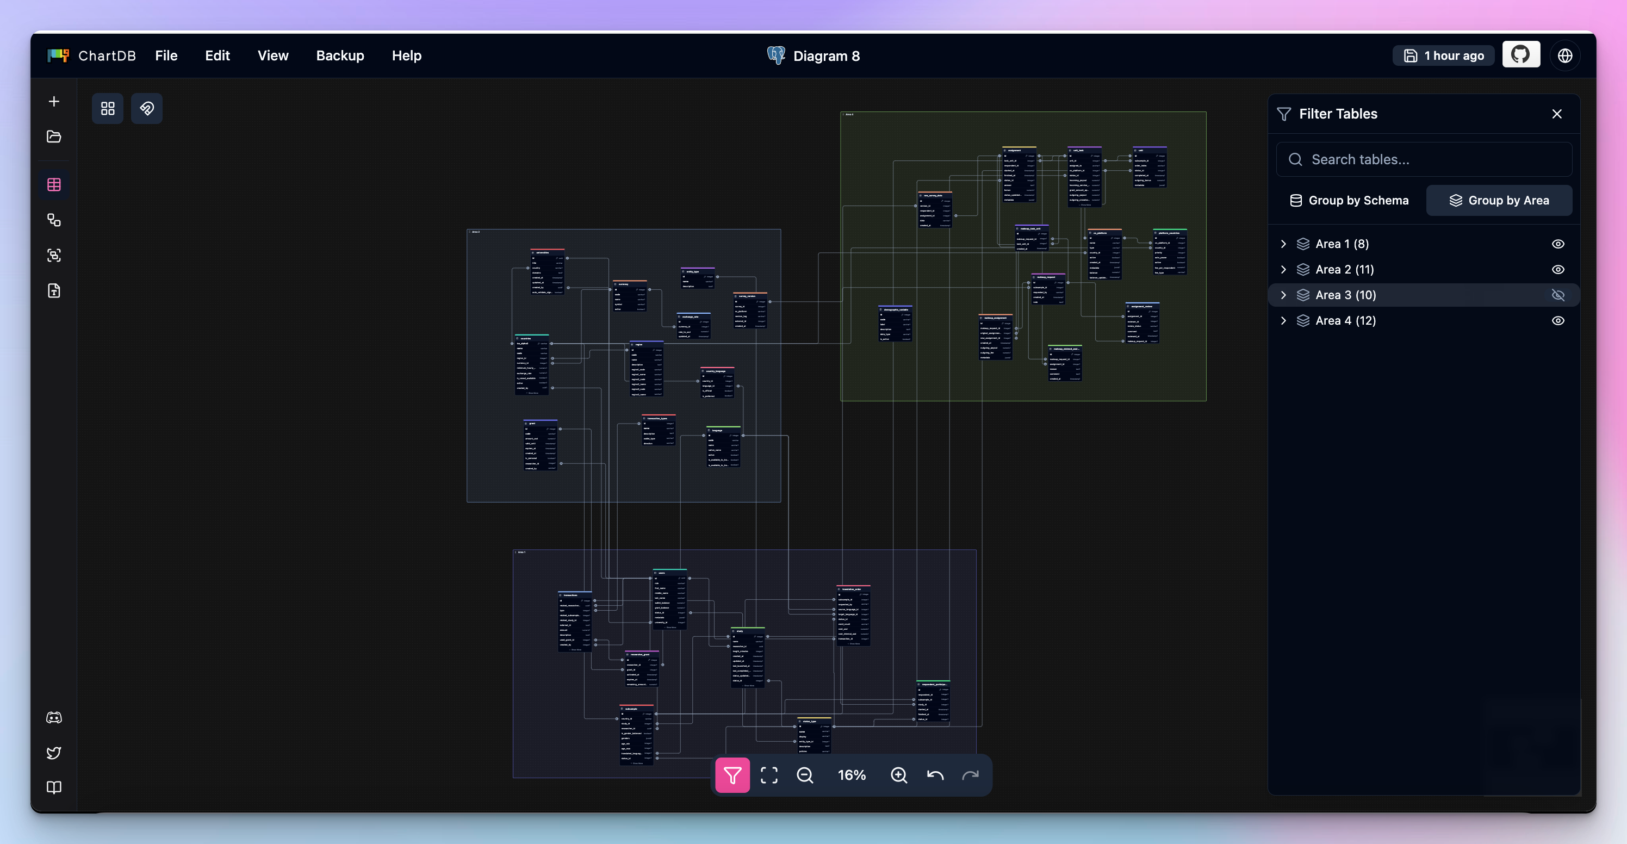Click the Search tables input field

pyautogui.click(x=1424, y=159)
